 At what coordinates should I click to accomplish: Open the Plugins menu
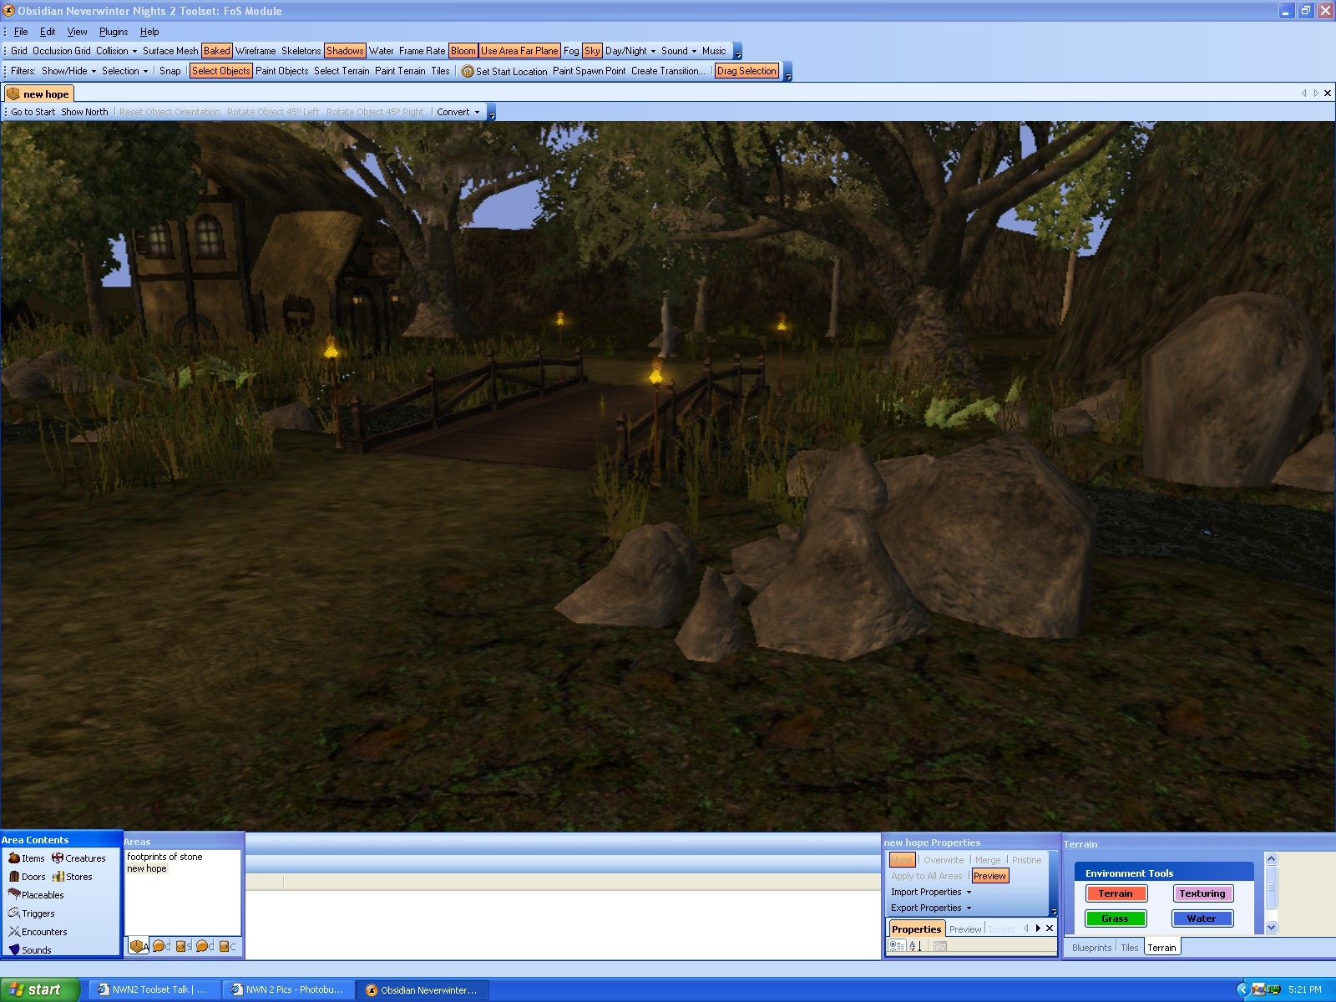(114, 32)
